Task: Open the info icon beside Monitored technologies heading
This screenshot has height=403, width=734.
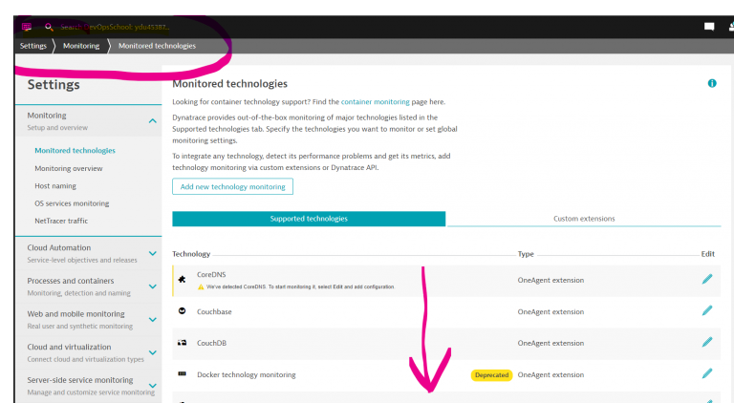Action: 712,83
